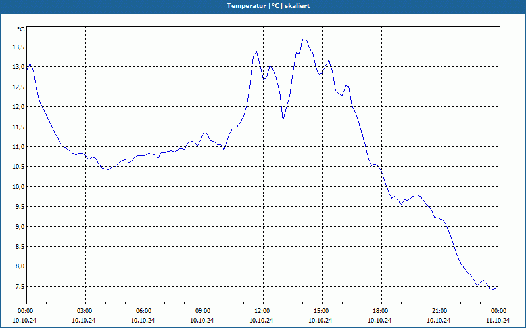The image size is (526, 328).
Task: Click the 18:00 time label
Action: (x=380, y=311)
